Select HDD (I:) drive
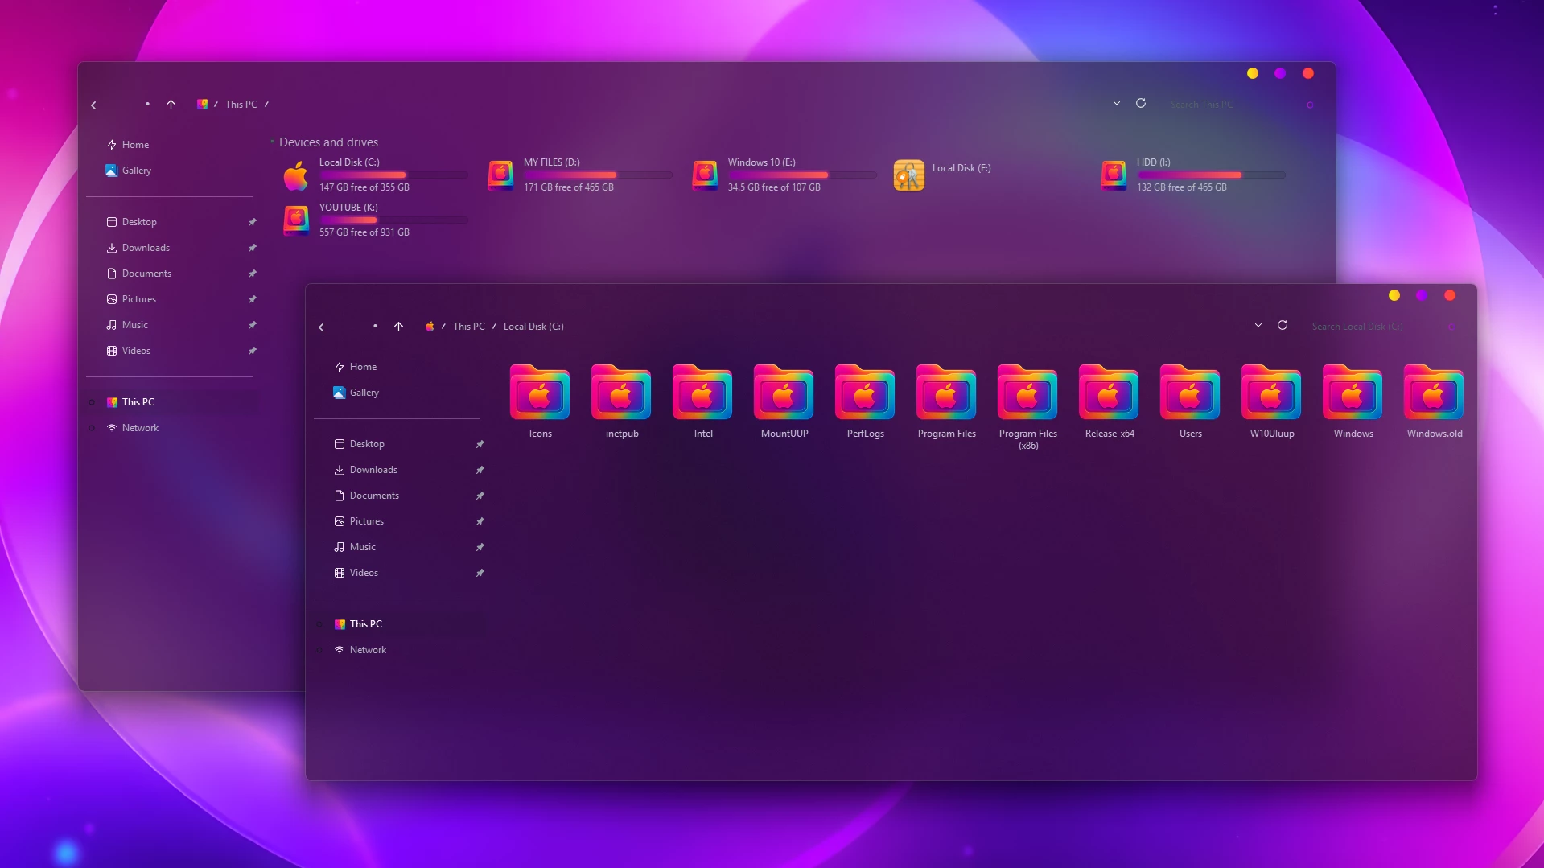Image resolution: width=1544 pixels, height=868 pixels. [x=1192, y=175]
